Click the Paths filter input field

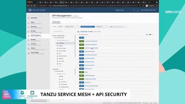118,27
